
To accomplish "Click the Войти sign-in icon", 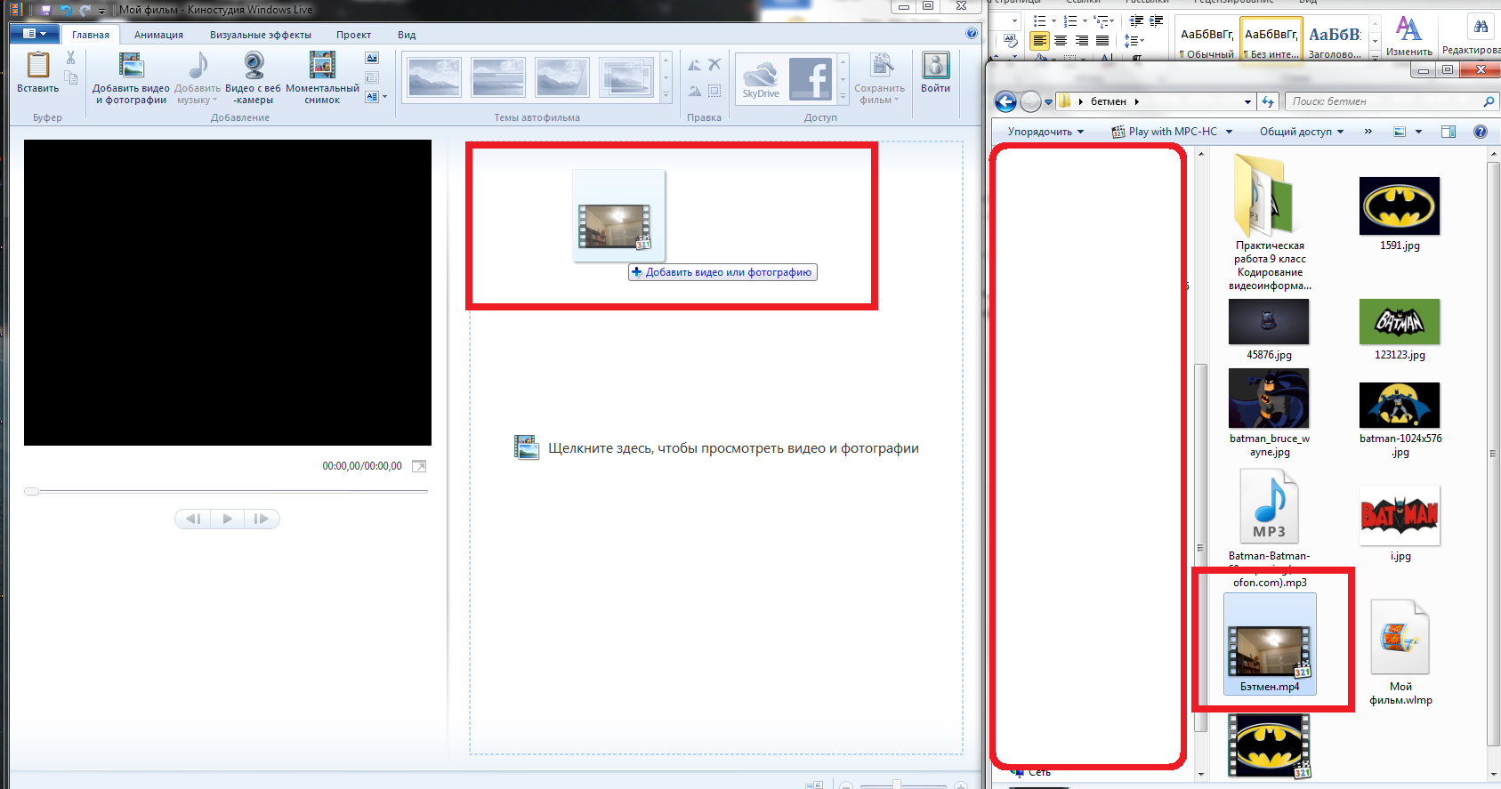I will [936, 66].
